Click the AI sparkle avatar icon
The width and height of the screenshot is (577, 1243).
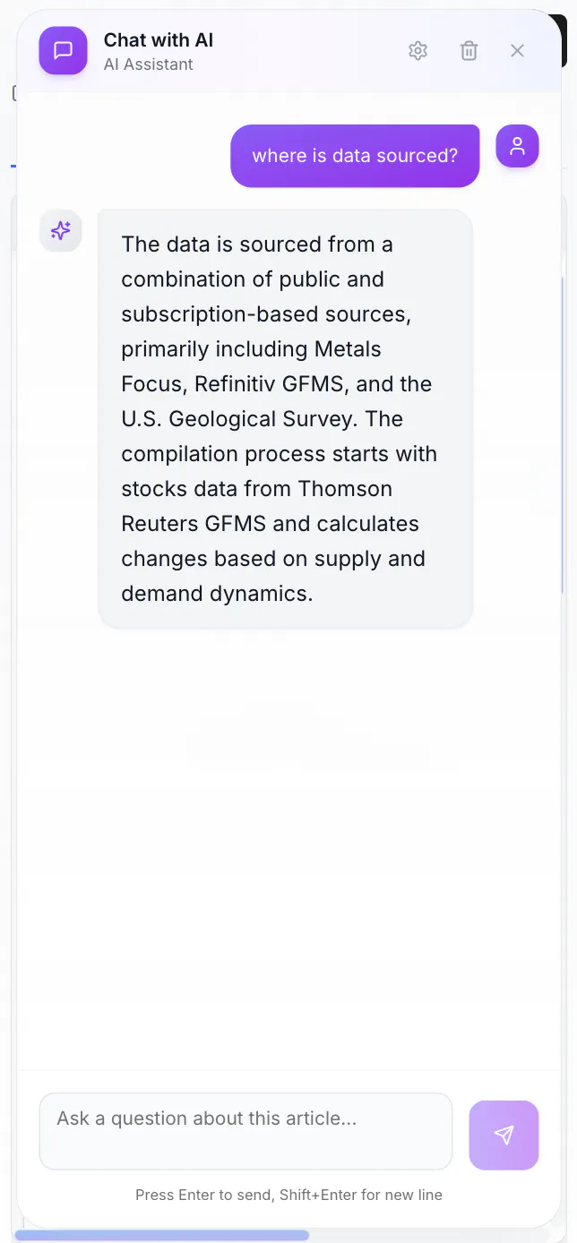click(61, 231)
